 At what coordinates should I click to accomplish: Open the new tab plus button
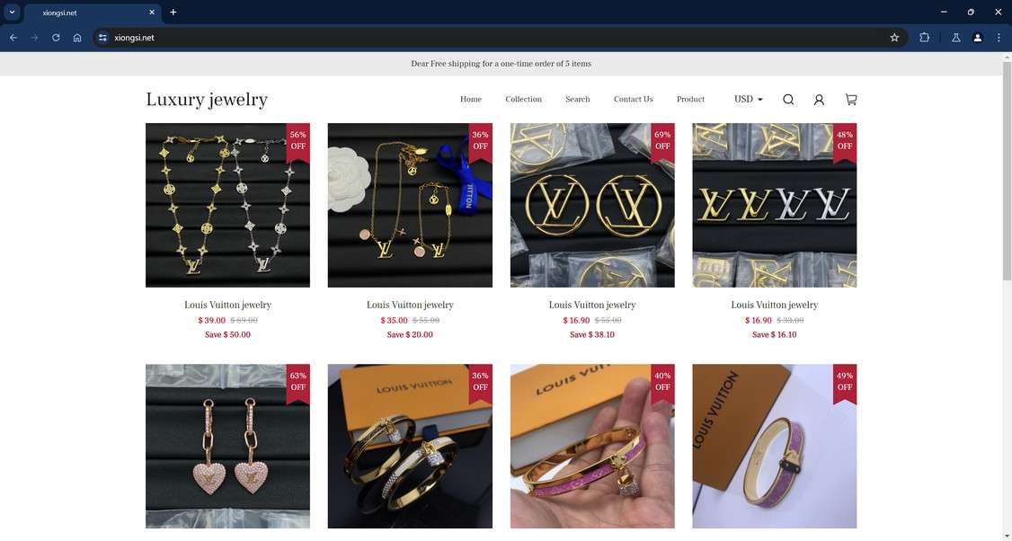tap(173, 12)
